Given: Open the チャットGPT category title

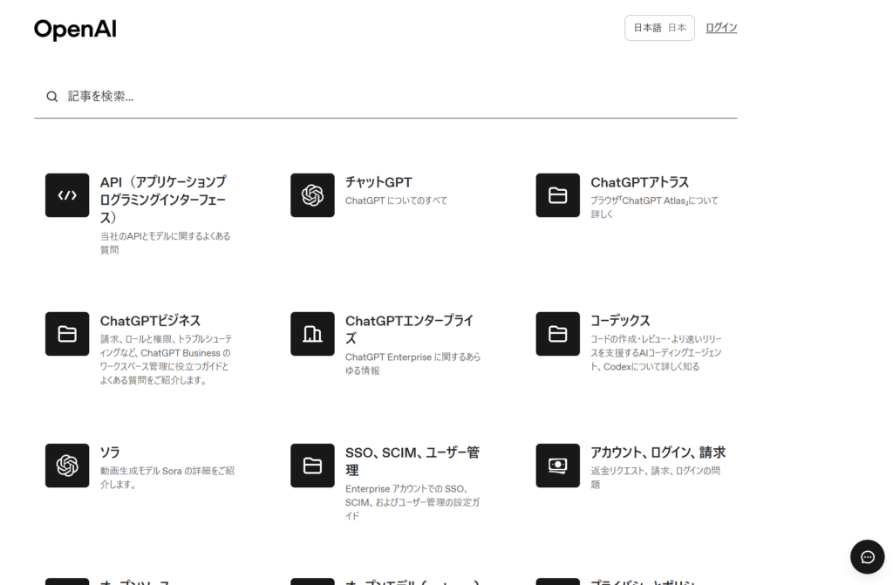Looking at the screenshot, I should (378, 182).
